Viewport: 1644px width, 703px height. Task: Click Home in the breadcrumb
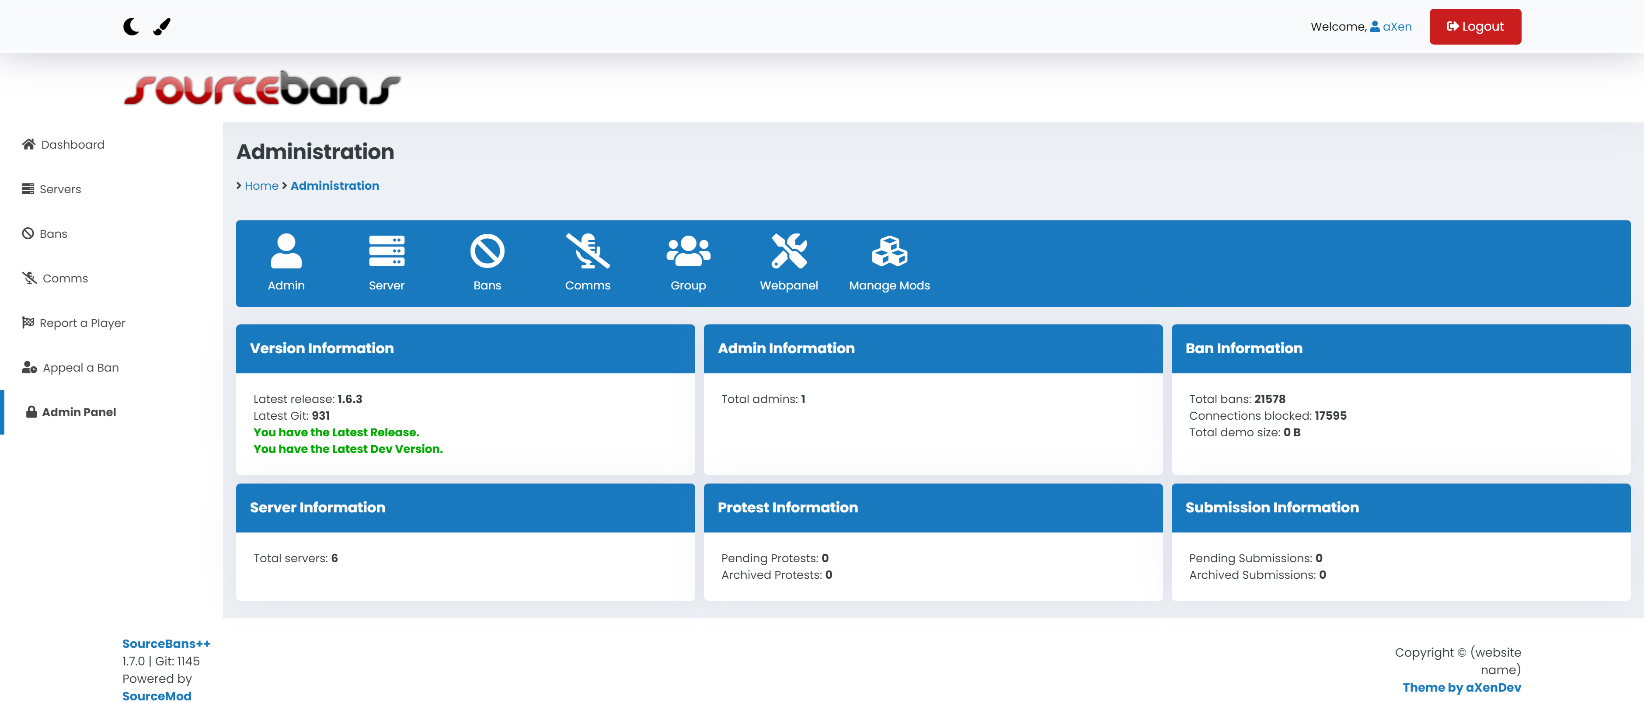(261, 186)
